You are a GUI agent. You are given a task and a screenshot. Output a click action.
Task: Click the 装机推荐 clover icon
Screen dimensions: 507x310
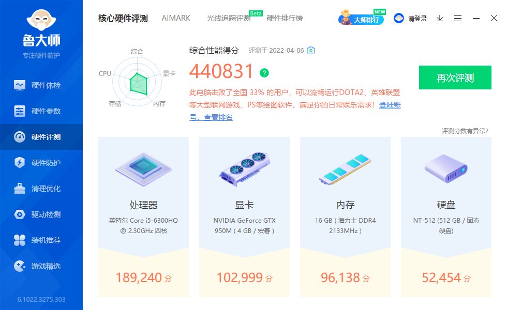click(20, 240)
